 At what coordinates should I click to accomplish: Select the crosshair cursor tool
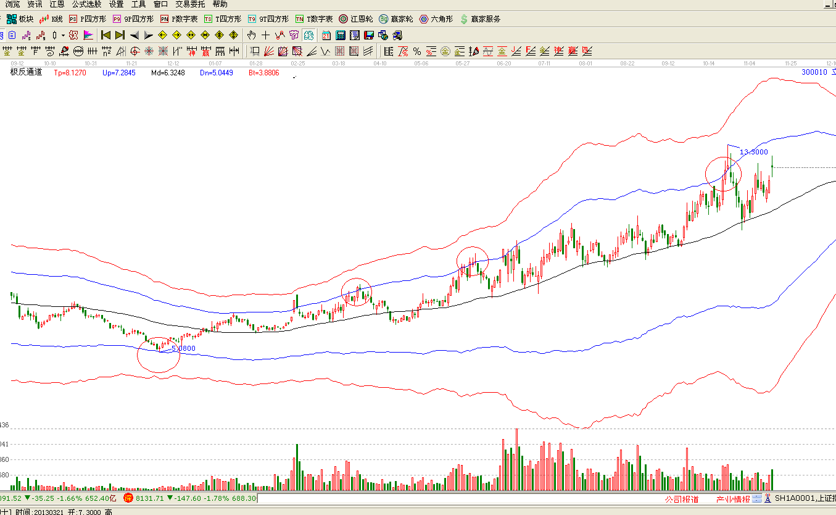(x=266, y=35)
